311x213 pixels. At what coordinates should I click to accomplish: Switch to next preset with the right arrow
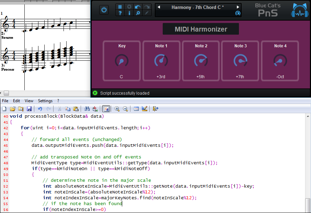click(238, 7)
